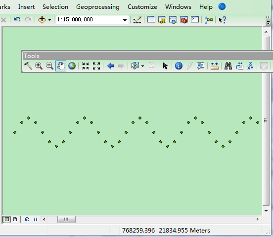Open the Customize menu
This screenshot has height=237, width=273.
click(x=142, y=7)
